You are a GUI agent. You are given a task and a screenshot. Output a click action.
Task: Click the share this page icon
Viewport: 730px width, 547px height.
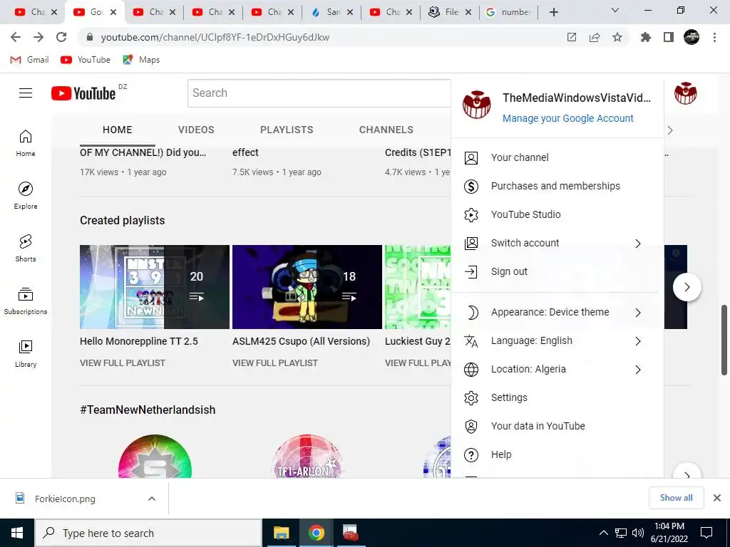pos(595,37)
